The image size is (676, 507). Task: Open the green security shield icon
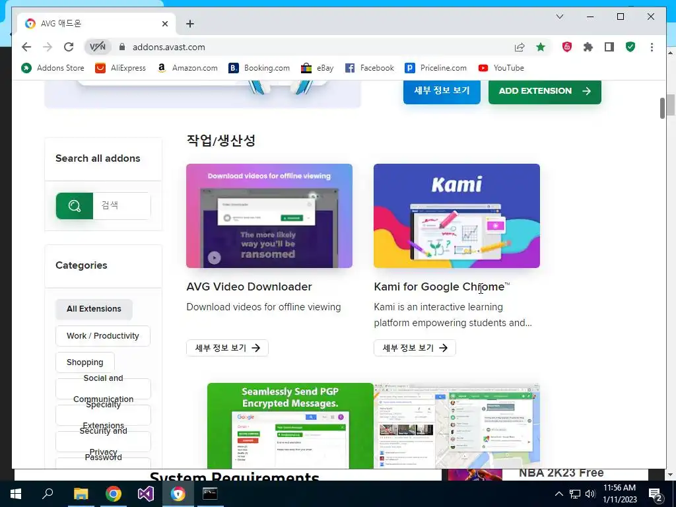(x=630, y=47)
